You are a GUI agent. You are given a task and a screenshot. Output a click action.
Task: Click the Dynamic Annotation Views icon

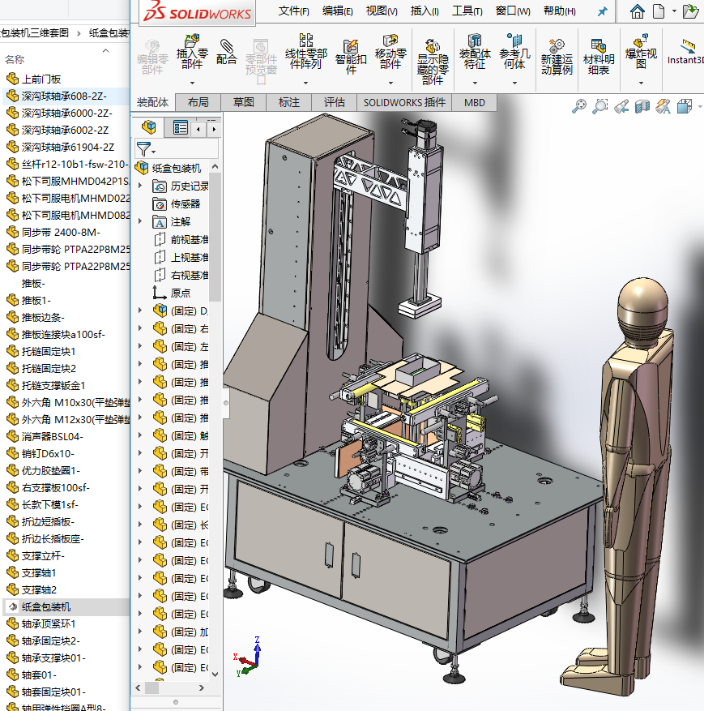pos(663,106)
